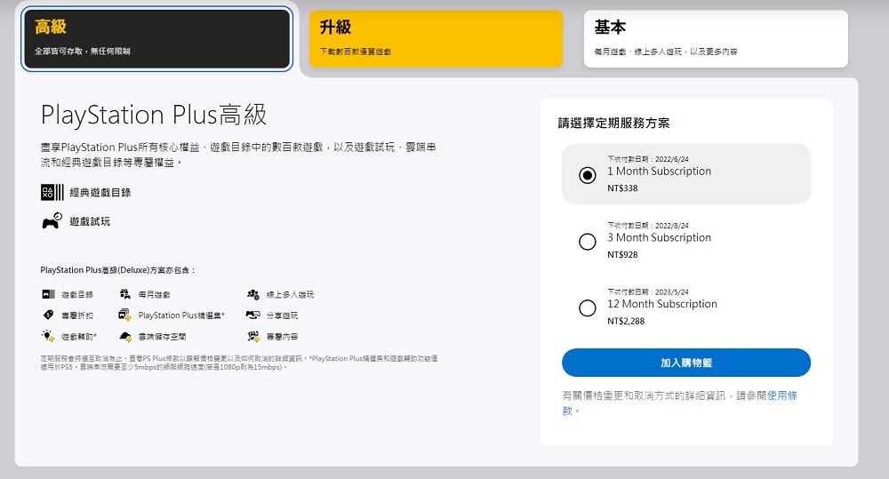This screenshot has width=889, height=479.
Task: Open the 基本 (Essential) plan tab
Action: coord(716,39)
